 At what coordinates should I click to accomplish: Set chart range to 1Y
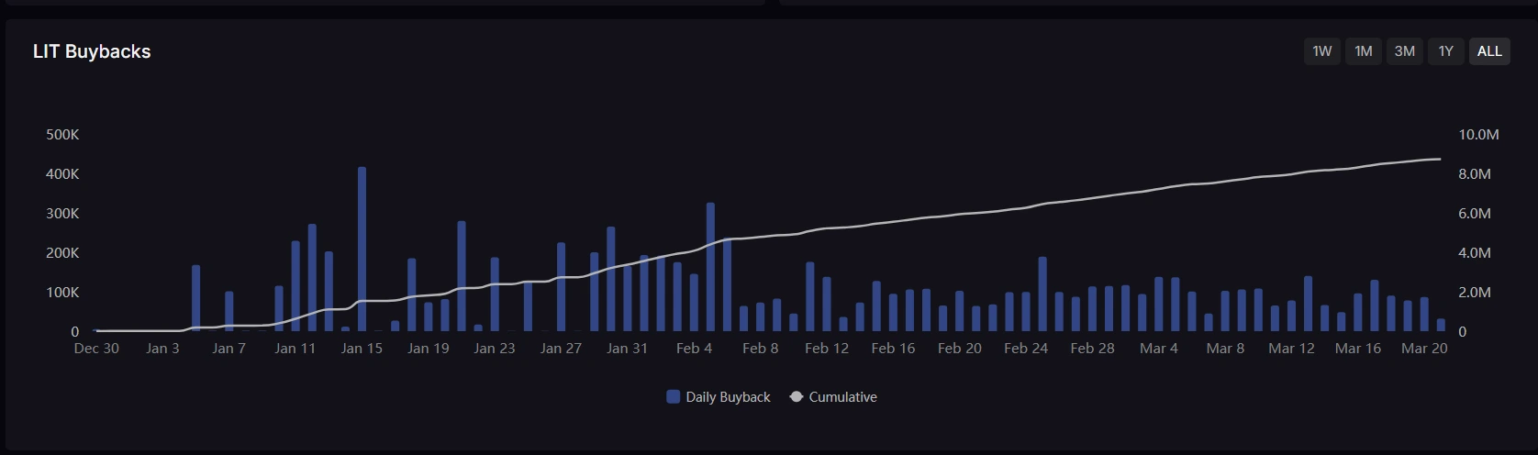pyautogui.click(x=1445, y=51)
